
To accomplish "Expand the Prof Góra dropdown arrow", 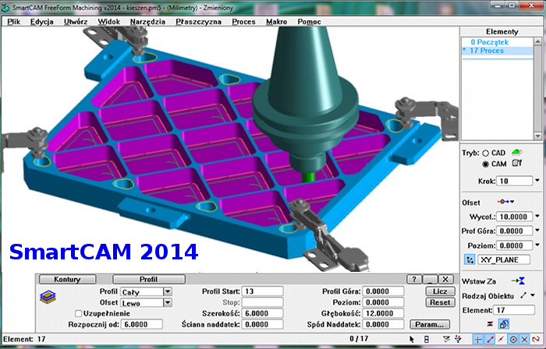I will pos(537,231).
